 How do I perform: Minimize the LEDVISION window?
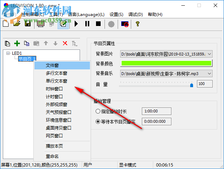pos(183,5)
